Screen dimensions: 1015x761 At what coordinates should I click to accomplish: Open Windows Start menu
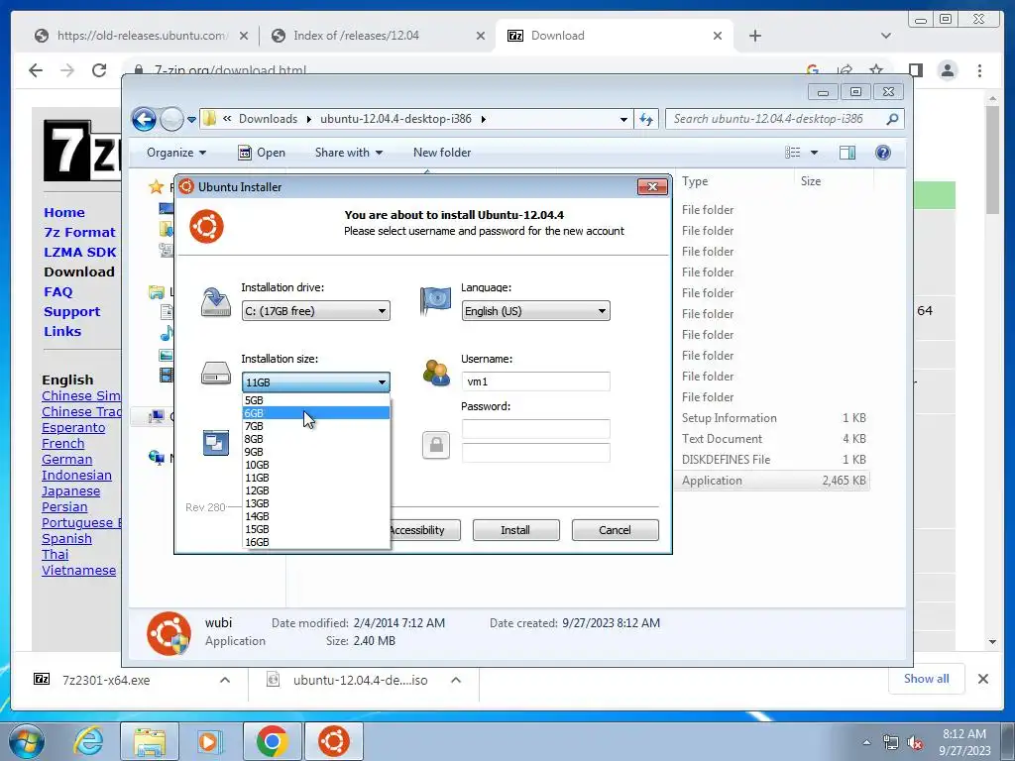27,741
